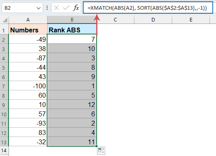Select rank cell B2 showing 7
Image resolution: width=216 pixels, height=156 pixels.
click(72, 39)
